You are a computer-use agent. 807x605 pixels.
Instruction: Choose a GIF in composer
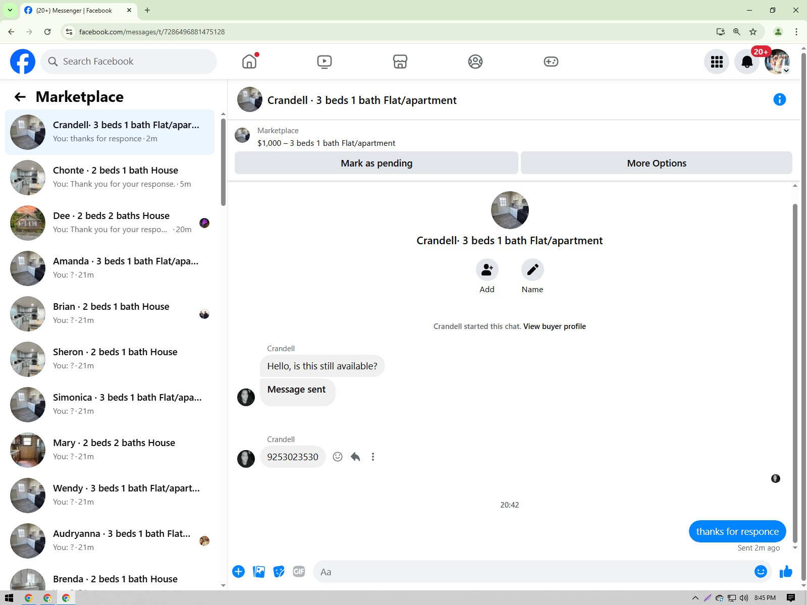coord(299,572)
